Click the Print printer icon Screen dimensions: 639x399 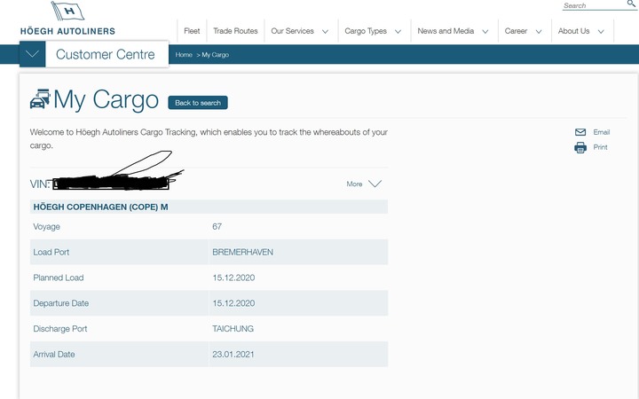pos(580,147)
